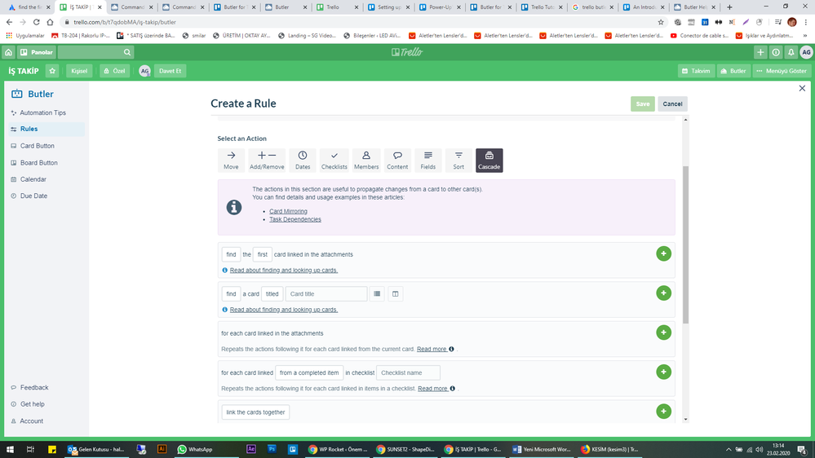Show the board menu (Menüyü Göster)
The image size is (815, 458).
[782, 71]
